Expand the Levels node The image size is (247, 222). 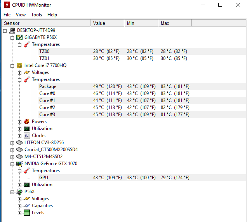(x=19, y=213)
